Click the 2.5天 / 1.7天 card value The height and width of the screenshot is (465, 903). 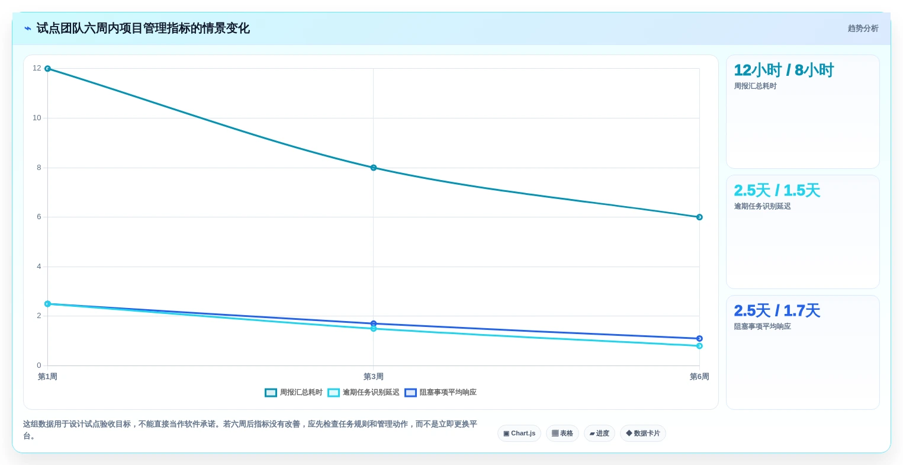tap(777, 311)
